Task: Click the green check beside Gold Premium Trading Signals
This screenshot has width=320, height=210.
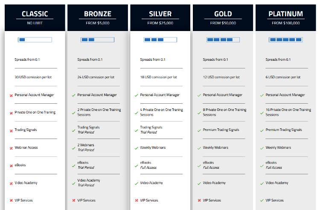Action: pyautogui.click(x=199, y=131)
